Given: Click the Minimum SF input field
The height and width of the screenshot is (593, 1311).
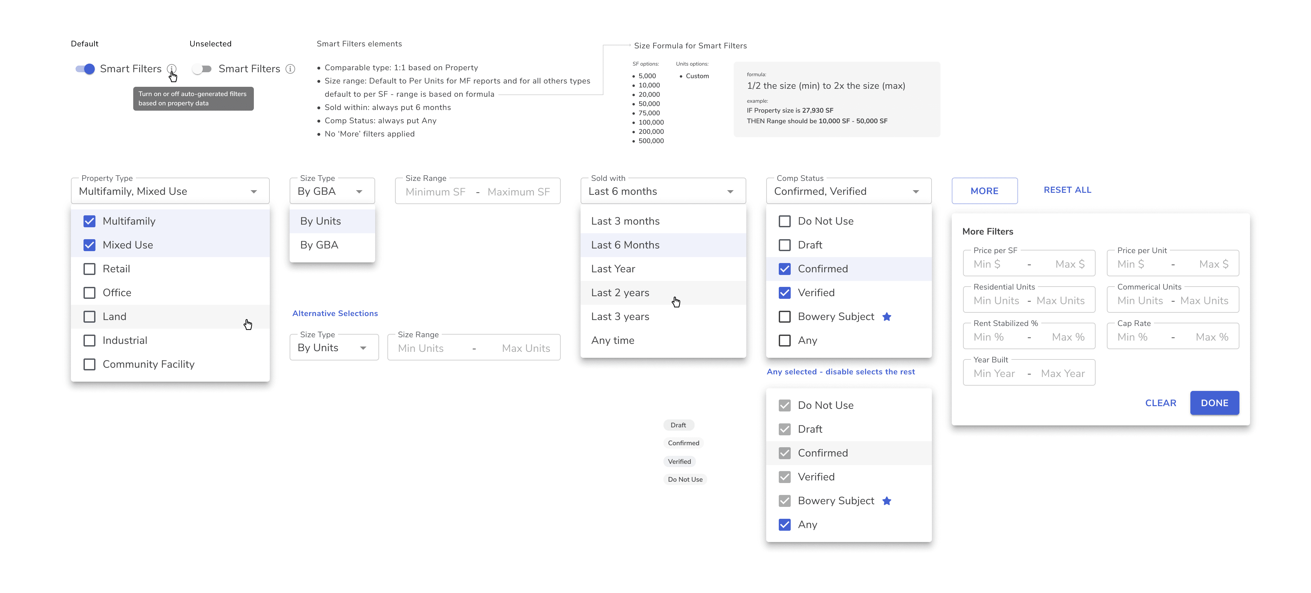Looking at the screenshot, I should [435, 192].
